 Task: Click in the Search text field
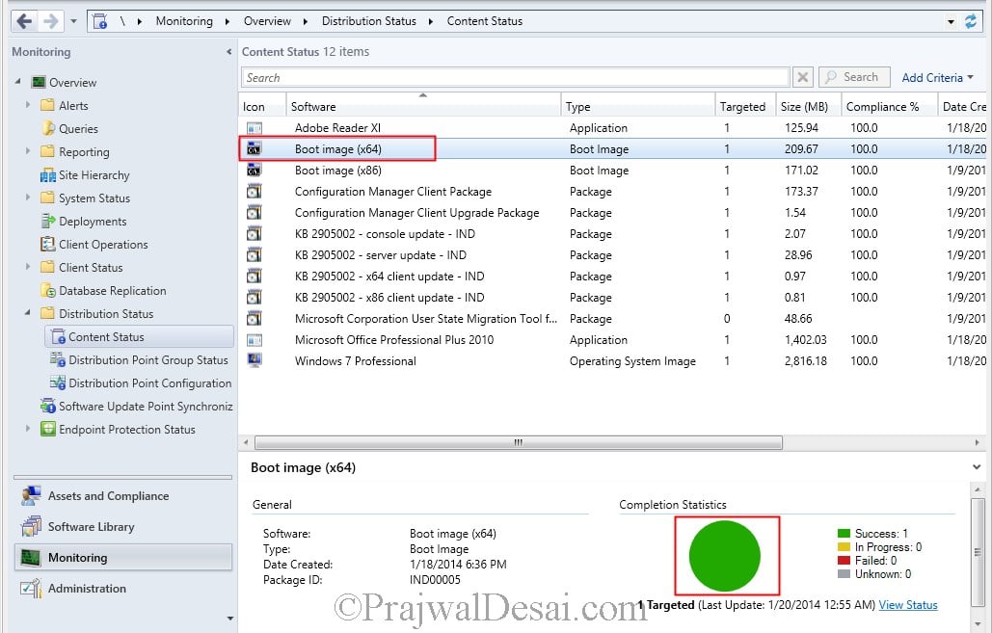click(x=515, y=77)
